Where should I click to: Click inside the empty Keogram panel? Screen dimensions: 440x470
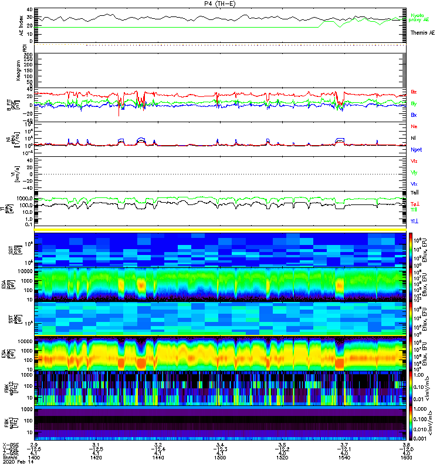click(220, 70)
